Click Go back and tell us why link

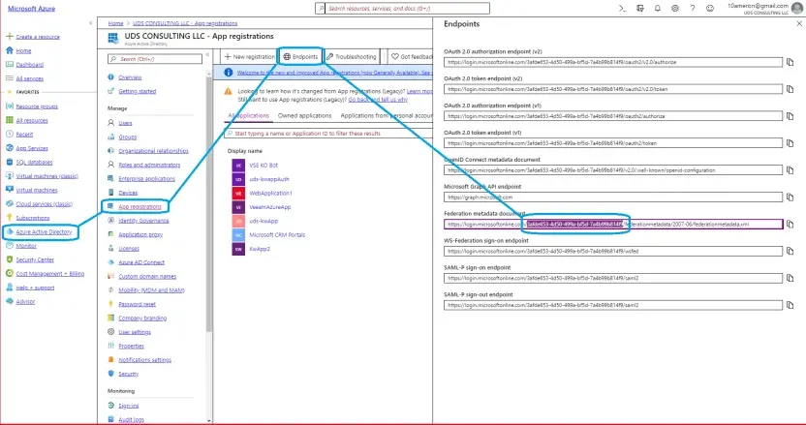(378, 99)
